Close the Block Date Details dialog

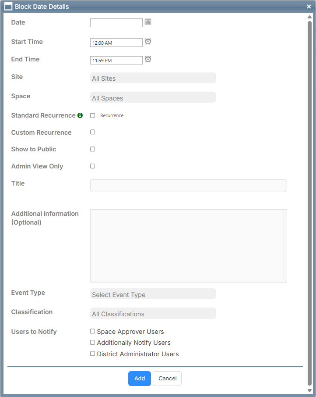coord(309,7)
